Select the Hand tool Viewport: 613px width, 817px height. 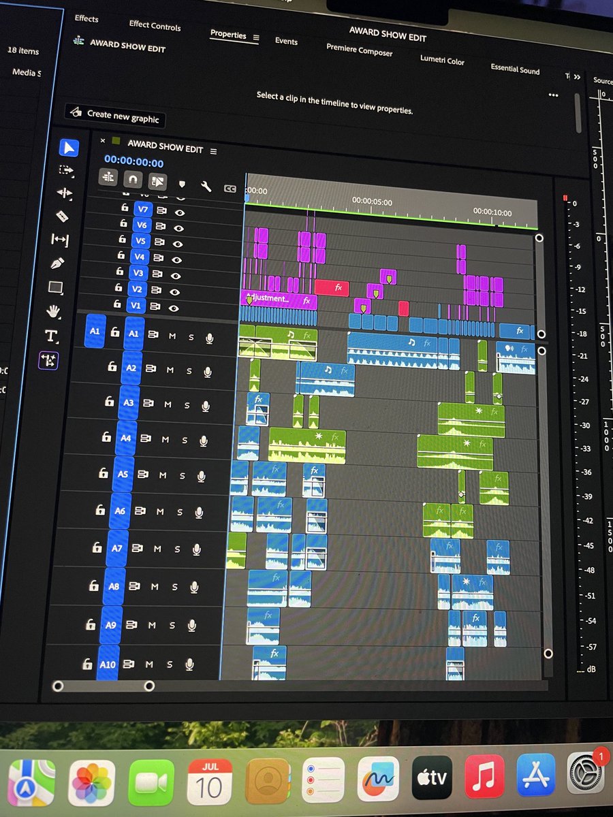coord(53,312)
